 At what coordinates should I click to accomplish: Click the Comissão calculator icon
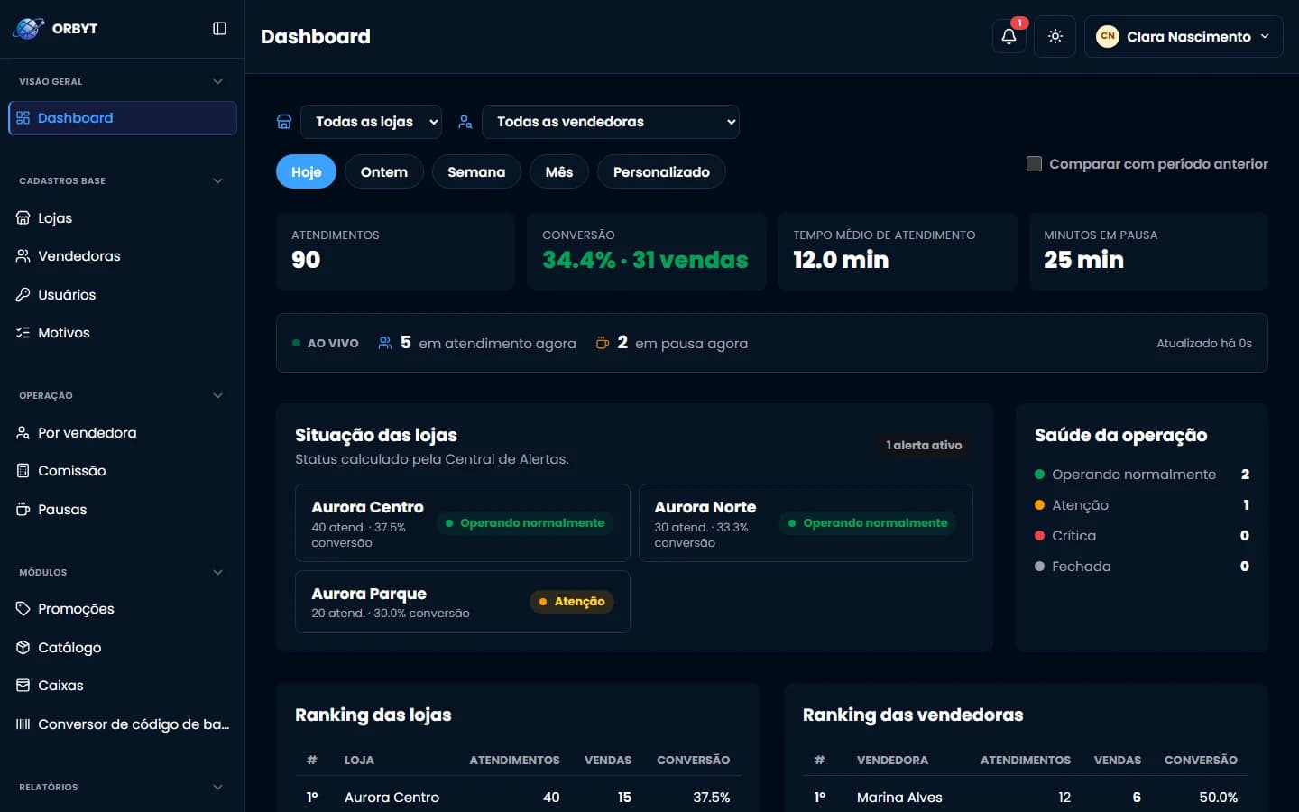tap(23, 471)
